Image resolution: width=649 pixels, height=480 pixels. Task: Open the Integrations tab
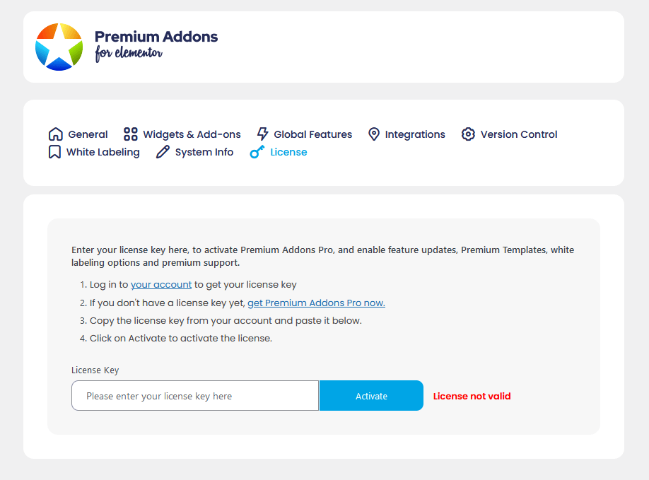[415, 134]
